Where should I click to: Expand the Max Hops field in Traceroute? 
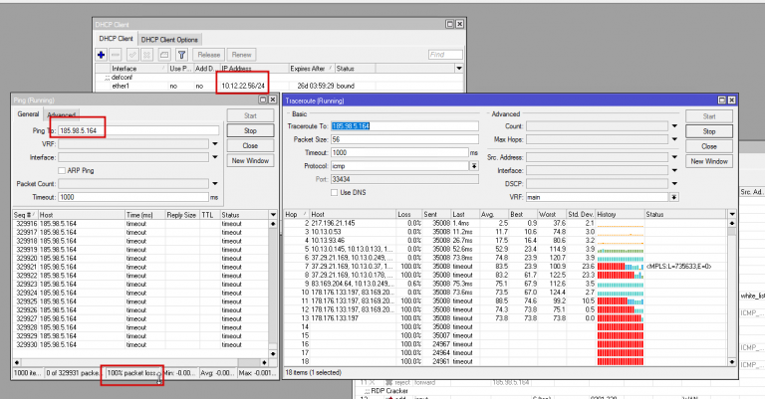click(674, 139)
